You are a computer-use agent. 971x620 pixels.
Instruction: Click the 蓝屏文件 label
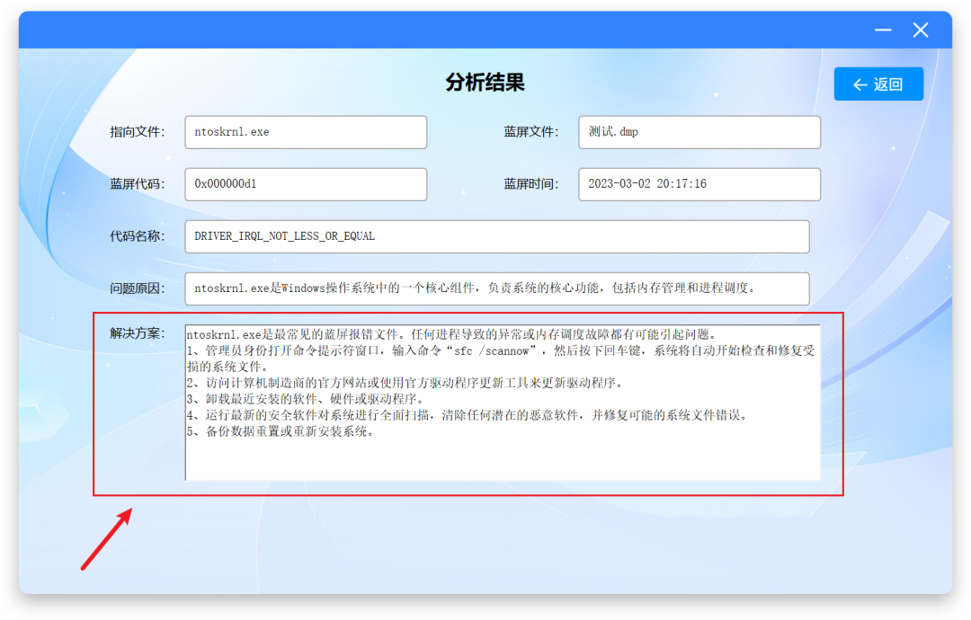click(530, 132)
